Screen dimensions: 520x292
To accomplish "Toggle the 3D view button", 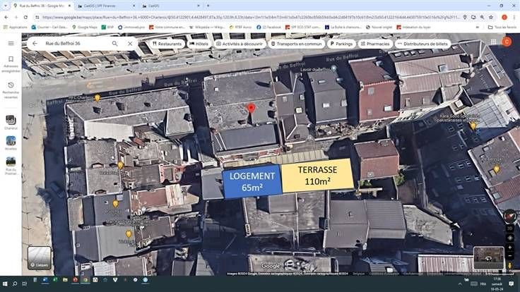I will pos(509,228).
